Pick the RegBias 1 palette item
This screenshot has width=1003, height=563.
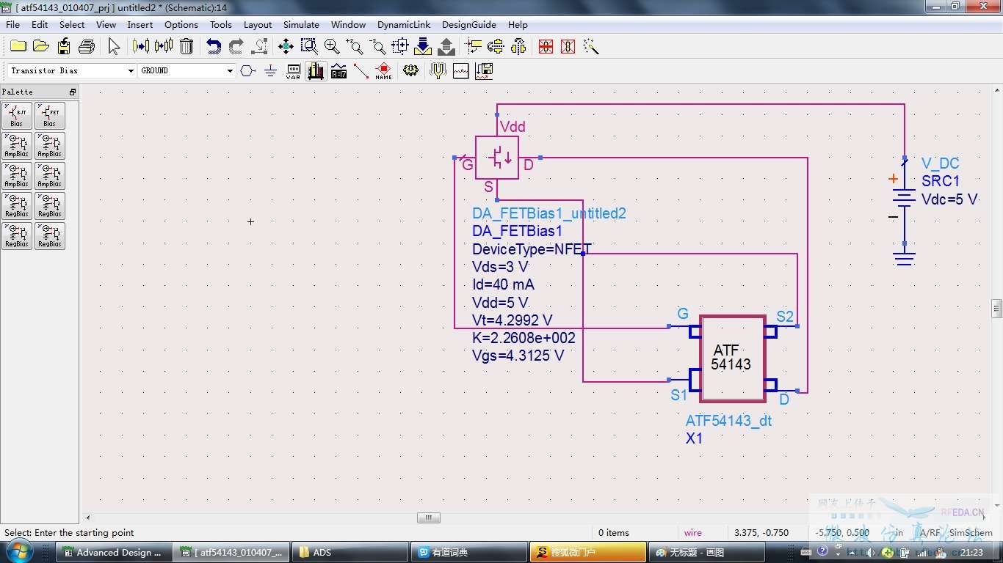(17, 206)
